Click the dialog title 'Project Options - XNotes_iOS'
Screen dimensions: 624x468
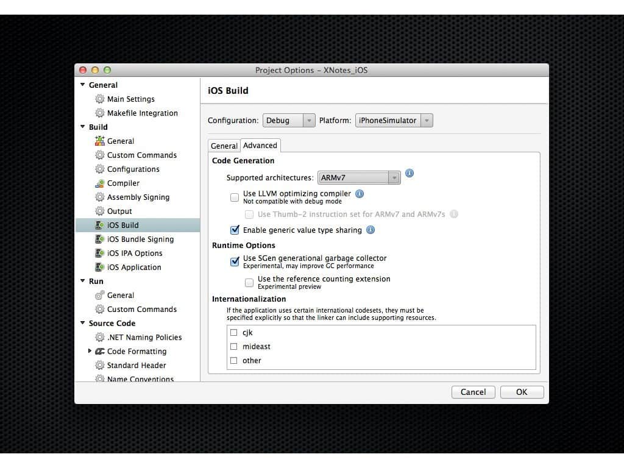[x=311, y=70]
